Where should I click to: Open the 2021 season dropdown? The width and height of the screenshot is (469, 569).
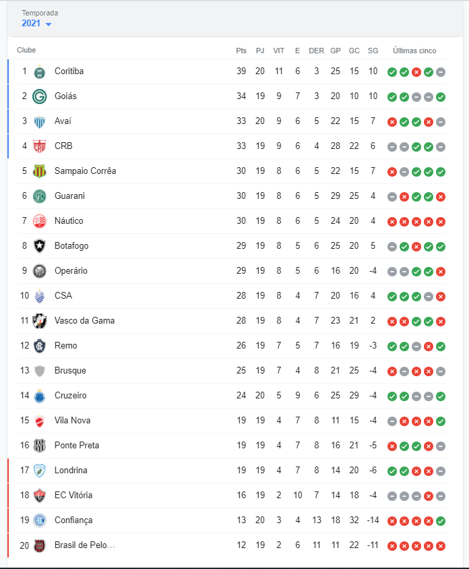[36, 24]
